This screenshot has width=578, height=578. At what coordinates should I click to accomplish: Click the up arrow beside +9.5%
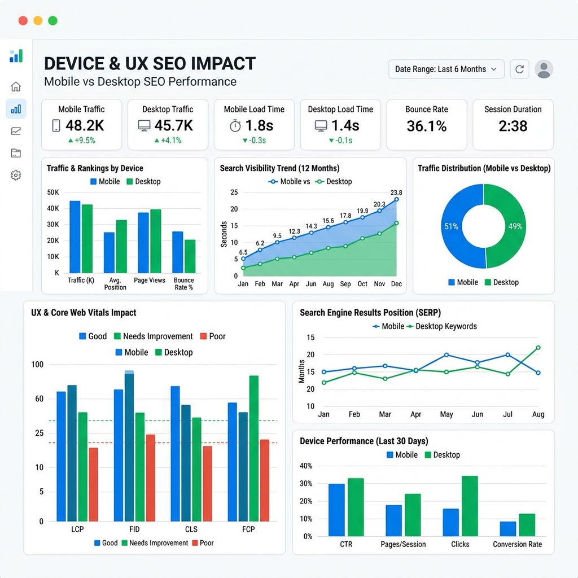(71, 141)
